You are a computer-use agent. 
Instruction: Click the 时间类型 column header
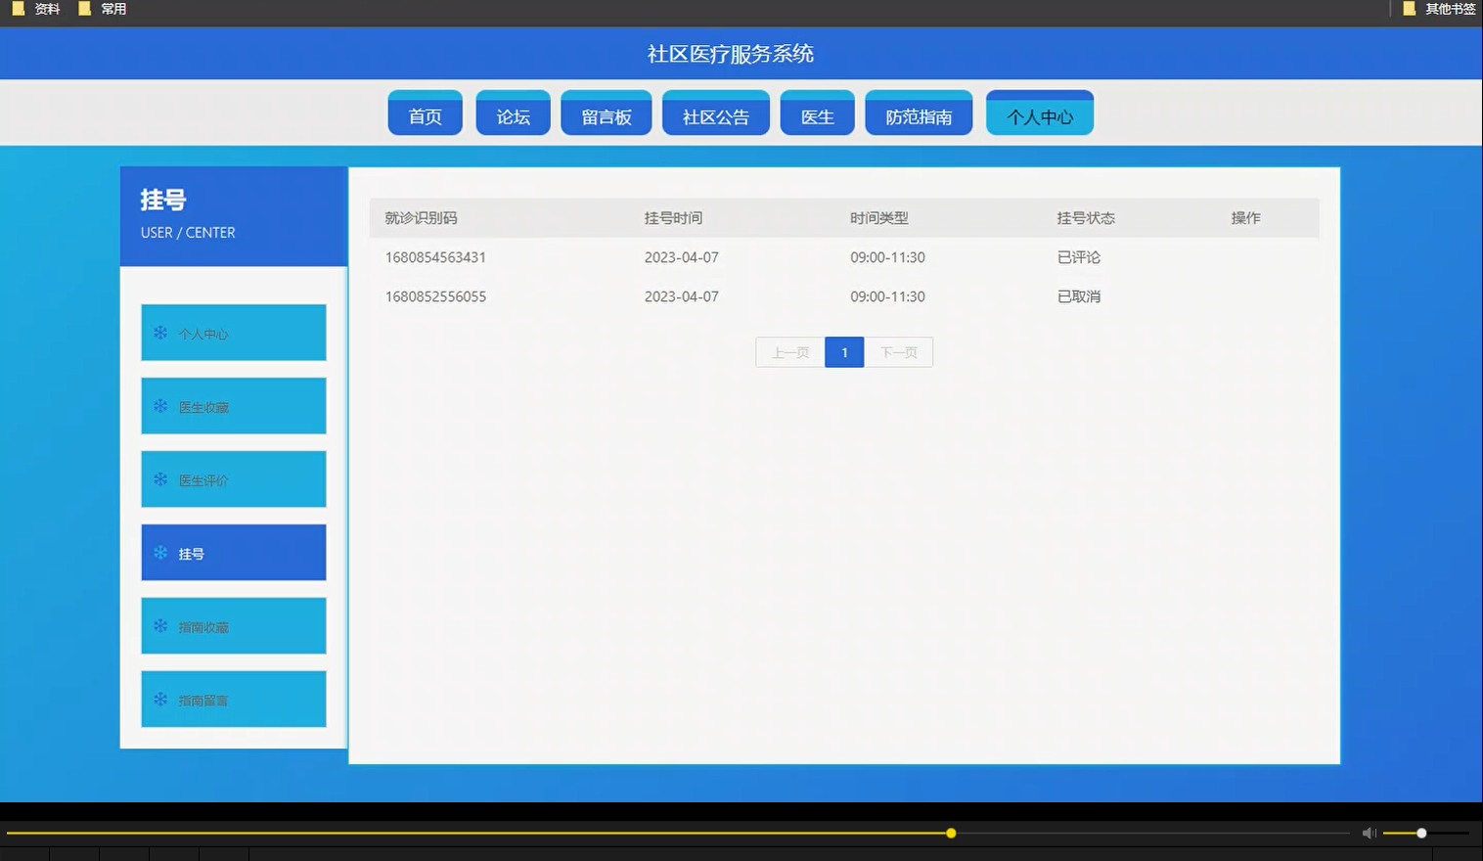click(879, 218)
